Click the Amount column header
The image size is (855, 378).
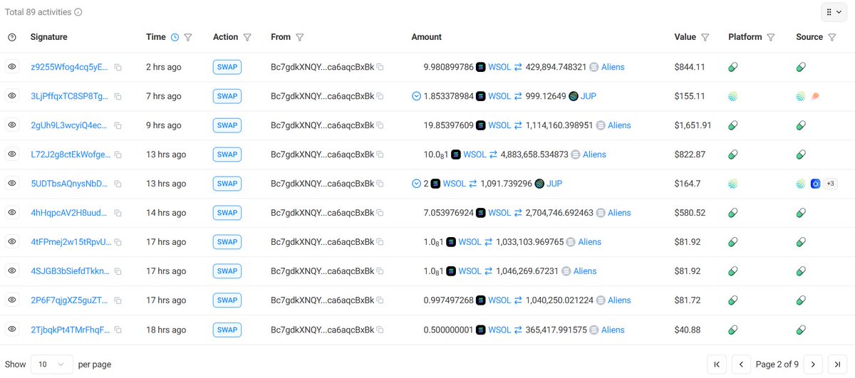click(427, 37)
